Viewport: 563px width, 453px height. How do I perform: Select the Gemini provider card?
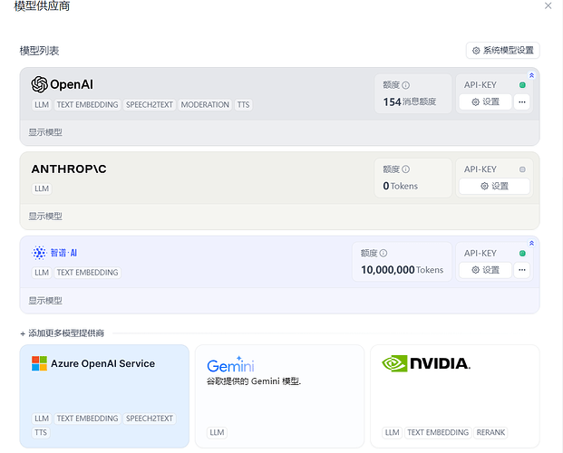[280, 396]
